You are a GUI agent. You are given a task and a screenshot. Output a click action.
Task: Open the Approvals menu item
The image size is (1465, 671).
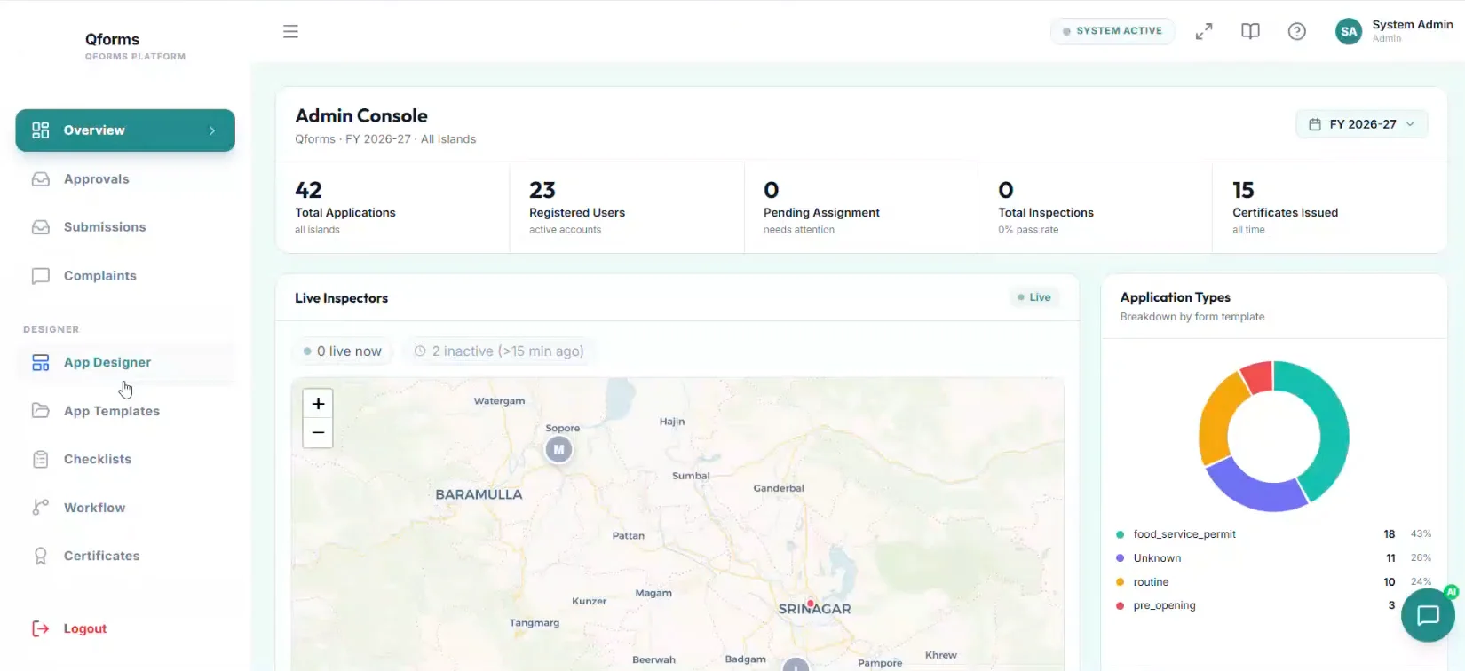point(125,179)
